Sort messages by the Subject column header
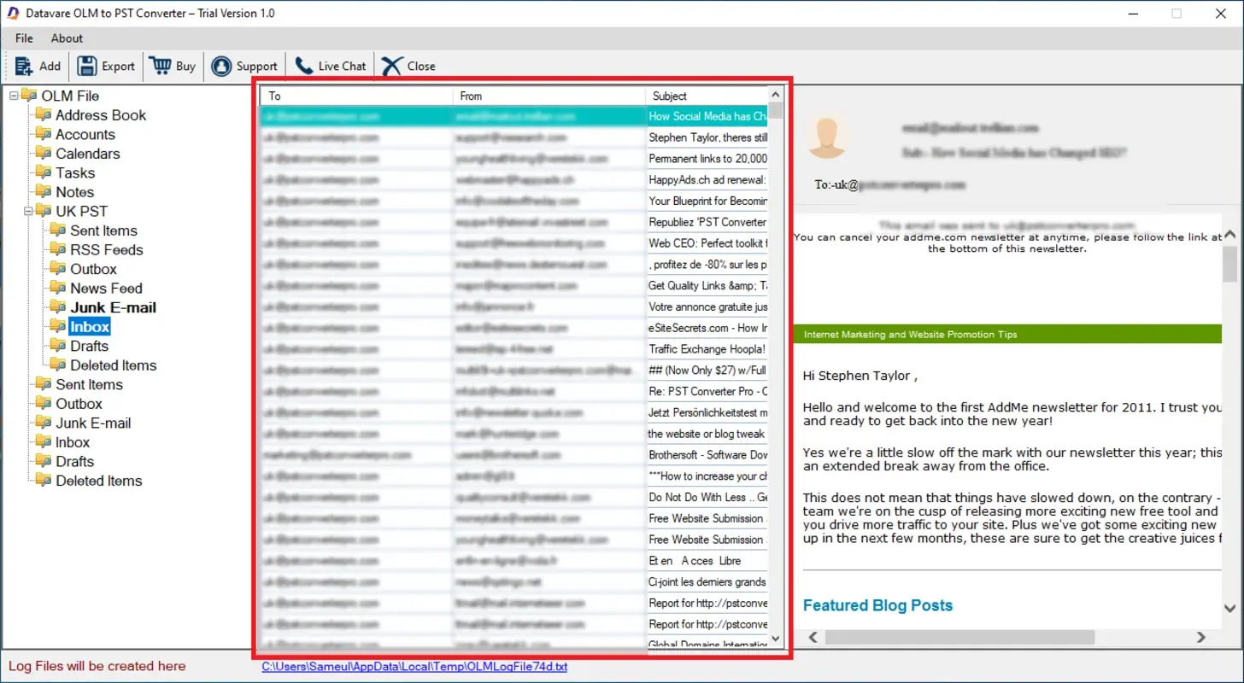 pyautogui.click(x=670, y=96)
